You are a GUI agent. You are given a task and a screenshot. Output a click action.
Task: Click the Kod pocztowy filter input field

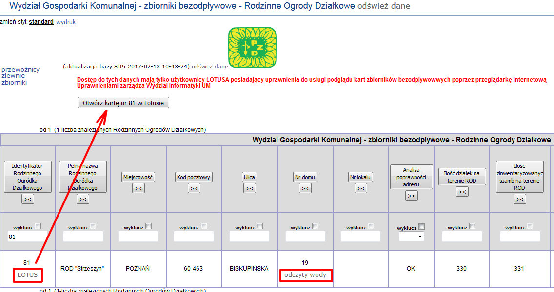[194, 237]
